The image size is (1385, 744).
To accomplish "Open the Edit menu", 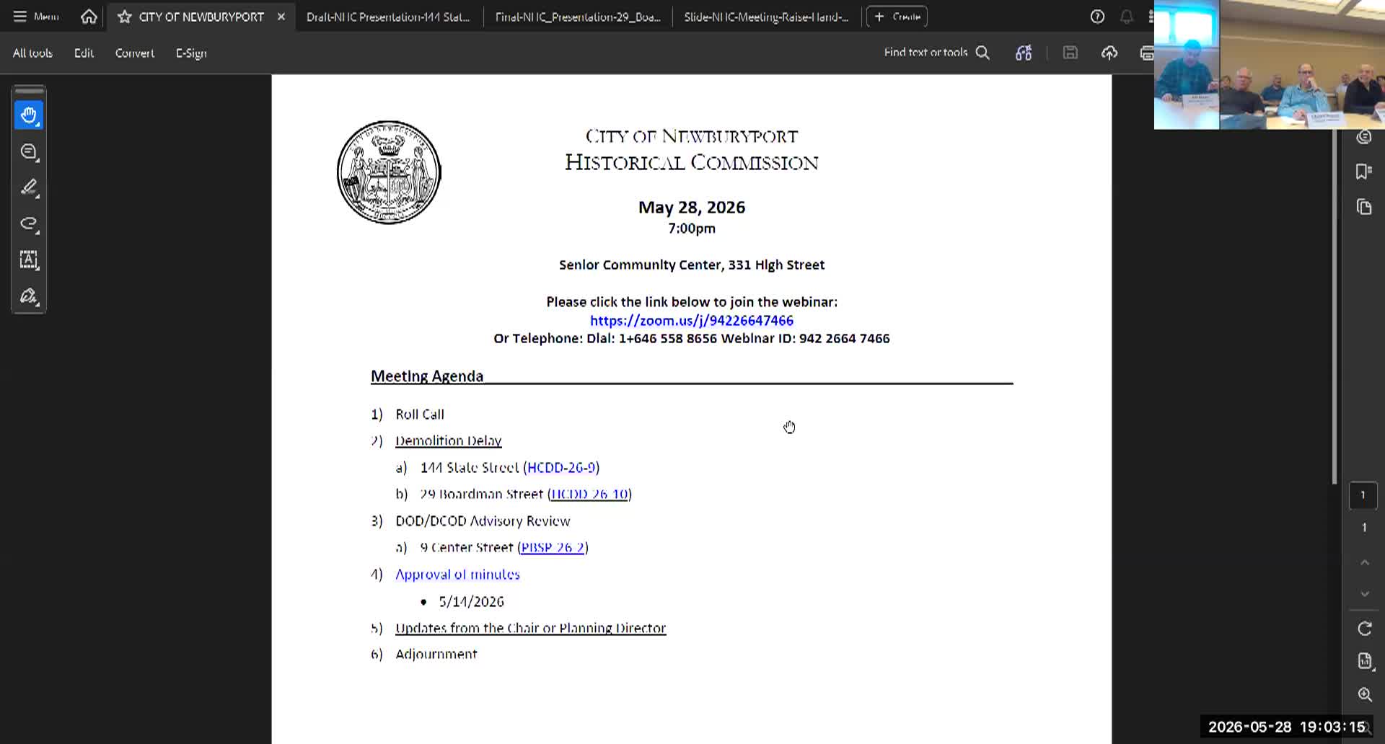I will [84, 53].
